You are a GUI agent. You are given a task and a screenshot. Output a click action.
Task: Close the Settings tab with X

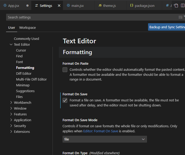[59, 6]
